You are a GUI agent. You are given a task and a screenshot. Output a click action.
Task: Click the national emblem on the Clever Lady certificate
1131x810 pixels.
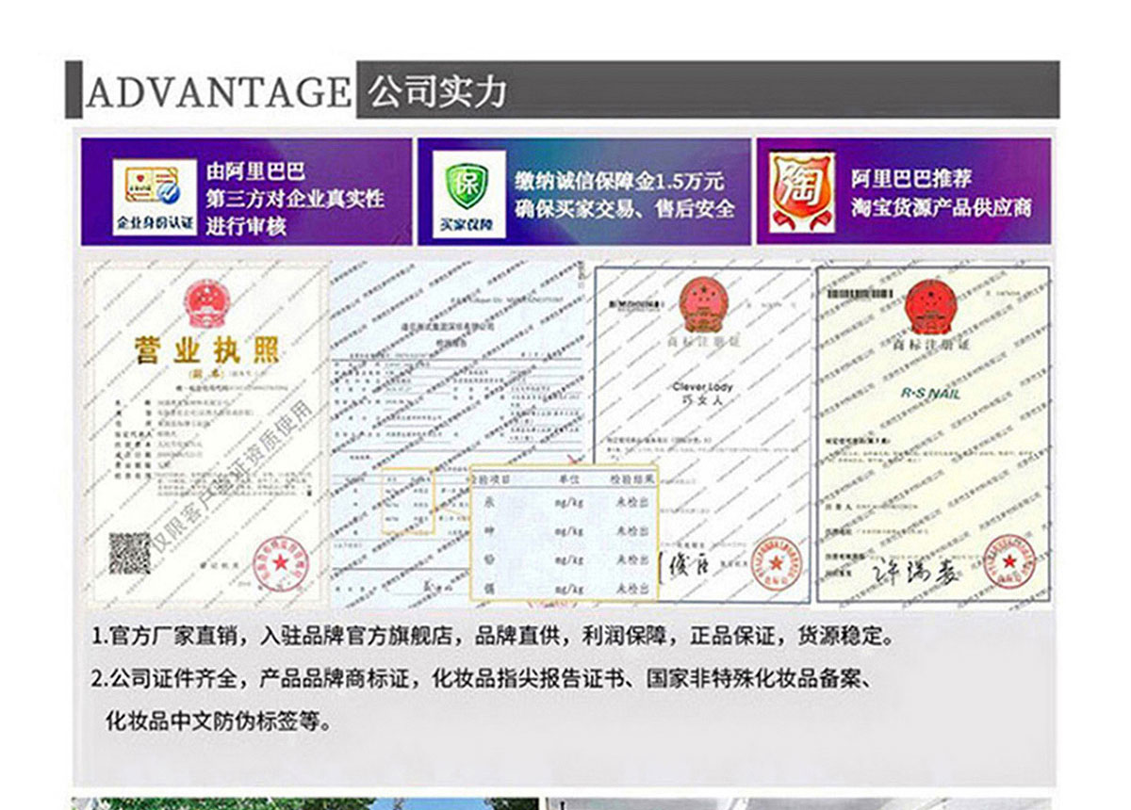tap(702, 304)
